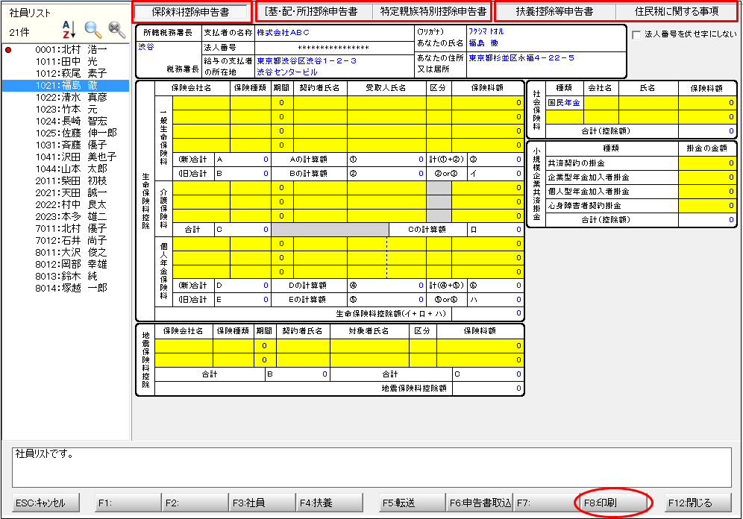Screen dimensions: 743x519
Task: Enable 法人番号を伏せ字にしない checkbox
Action: click(x=636, y=34)
